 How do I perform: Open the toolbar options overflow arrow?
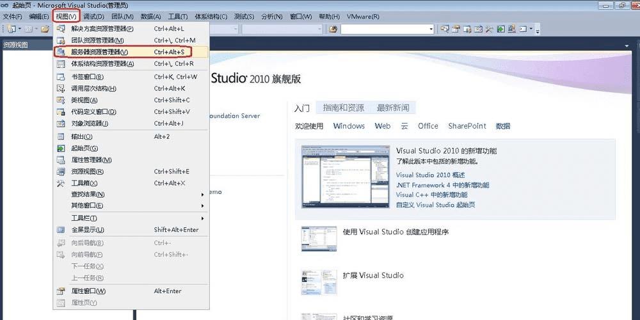point(538,30)
